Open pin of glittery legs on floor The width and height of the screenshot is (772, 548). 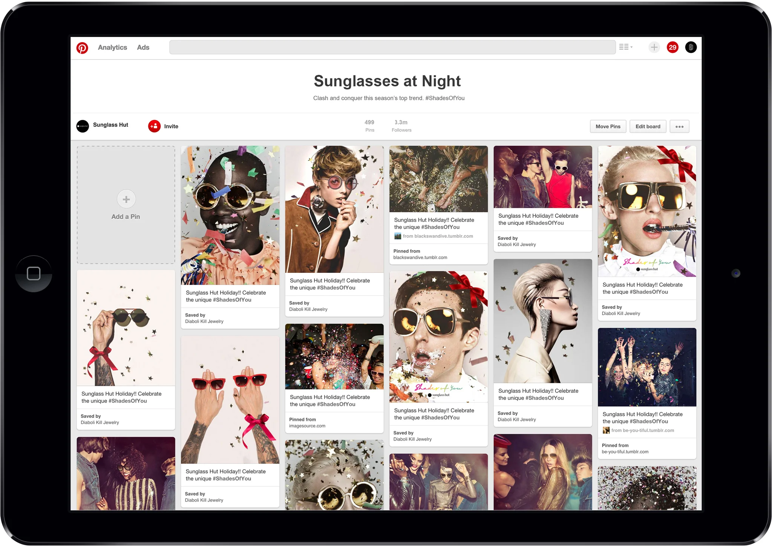point(438,179)
